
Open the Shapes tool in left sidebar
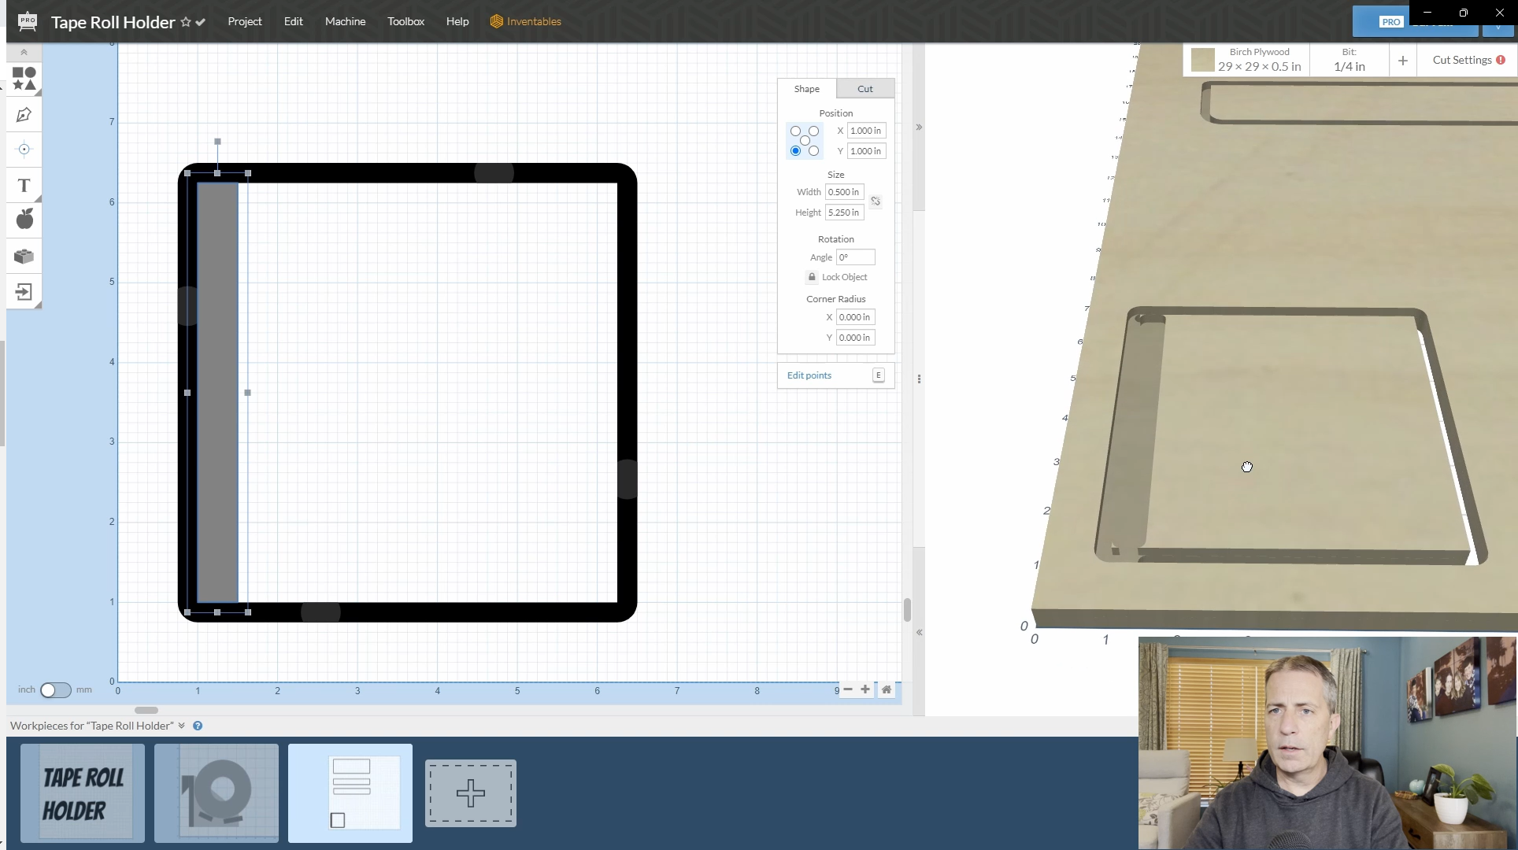point(24,78)
